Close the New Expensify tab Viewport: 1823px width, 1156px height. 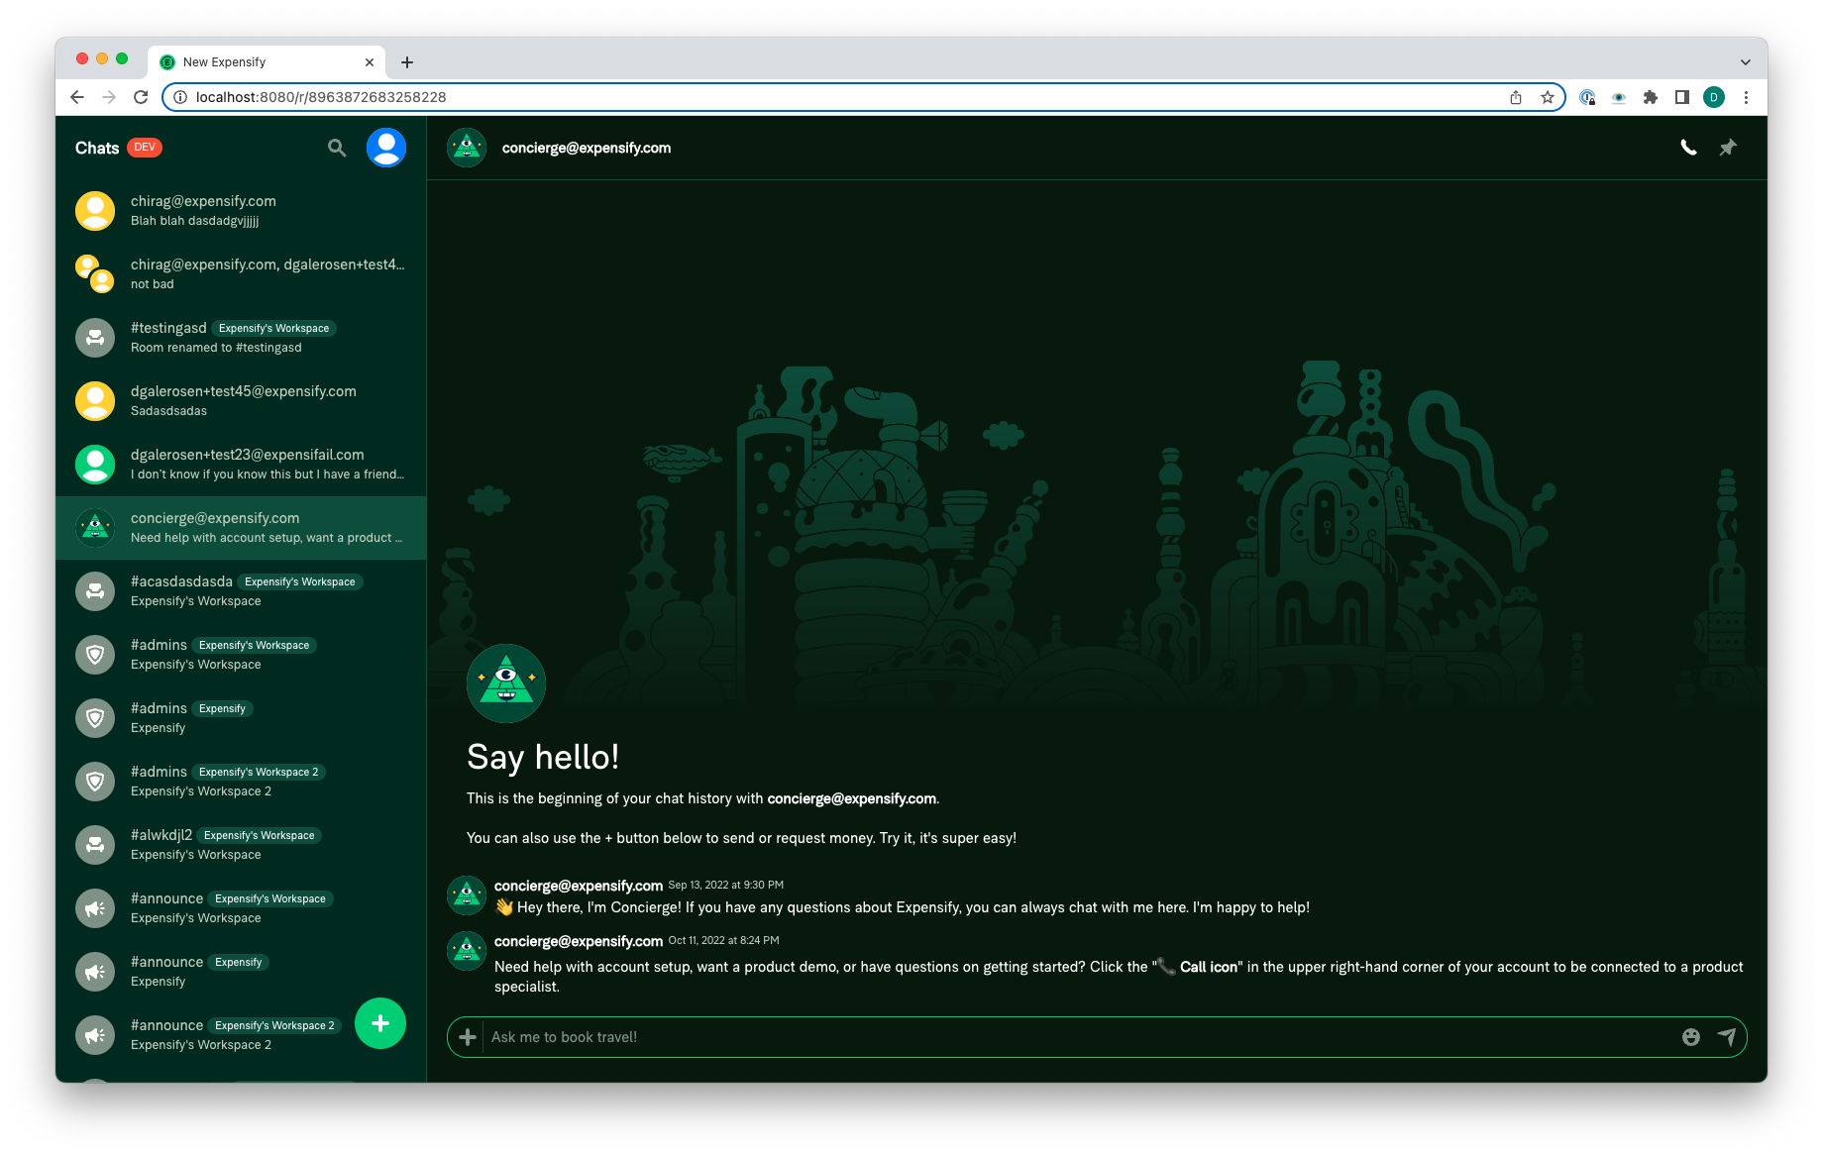[x=370, y=62]
